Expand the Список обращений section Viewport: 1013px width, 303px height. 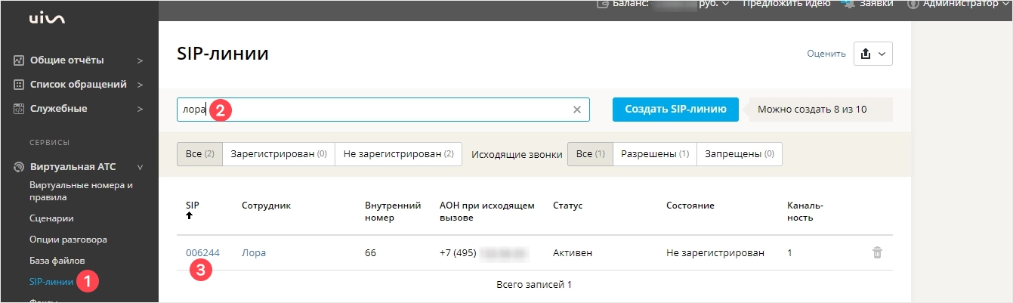click(x=140, y=85)
